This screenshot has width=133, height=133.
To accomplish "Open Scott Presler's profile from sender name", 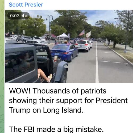I will click(x=26, y=5).
